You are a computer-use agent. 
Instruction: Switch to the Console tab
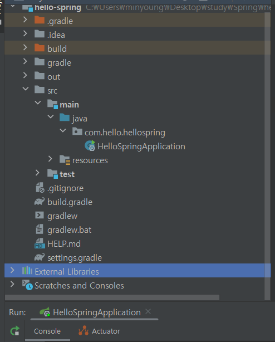click(47, 331)
